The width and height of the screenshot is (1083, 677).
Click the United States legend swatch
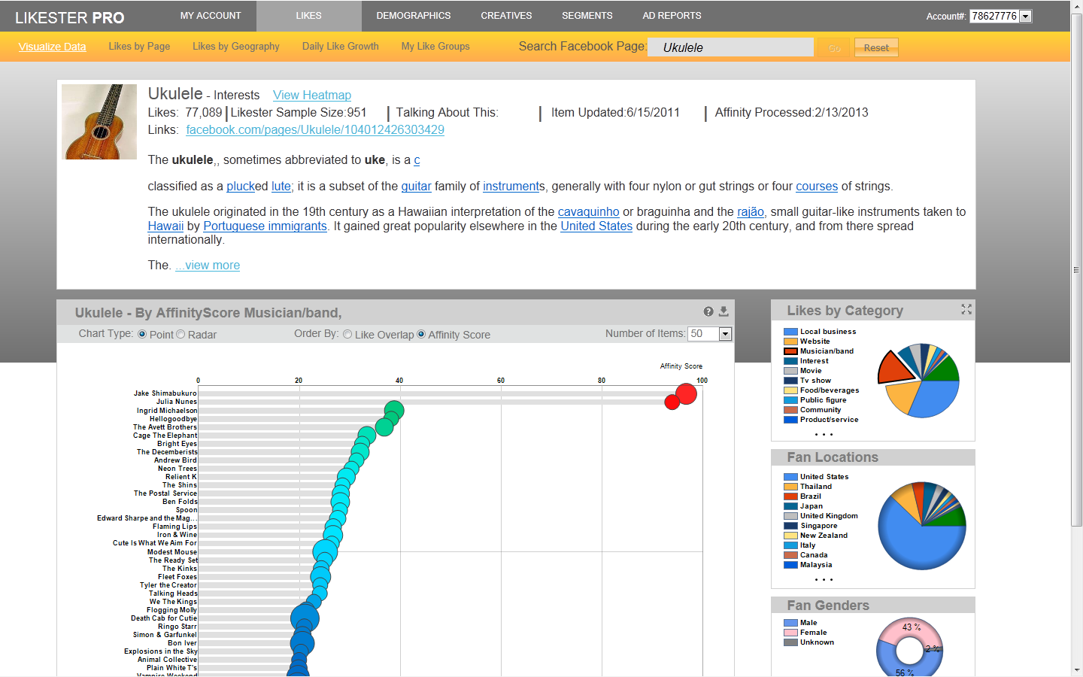click(x=790, y=477)
